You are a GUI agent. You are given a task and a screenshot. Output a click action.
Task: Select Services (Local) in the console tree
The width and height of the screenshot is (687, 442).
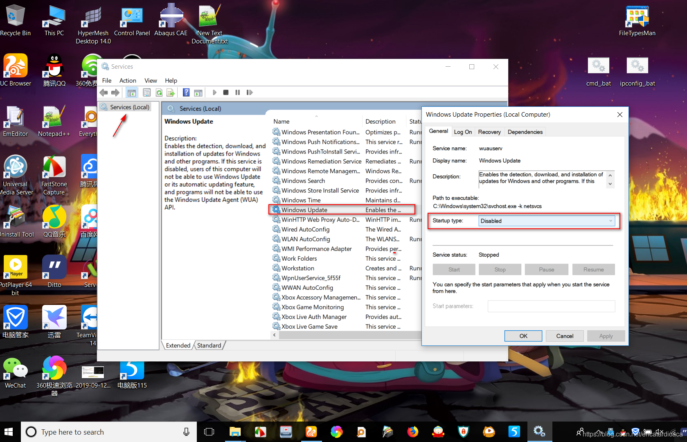coord(125,107)
